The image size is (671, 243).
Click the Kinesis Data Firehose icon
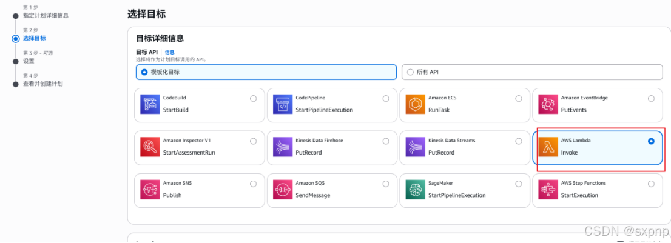point(283,147)
